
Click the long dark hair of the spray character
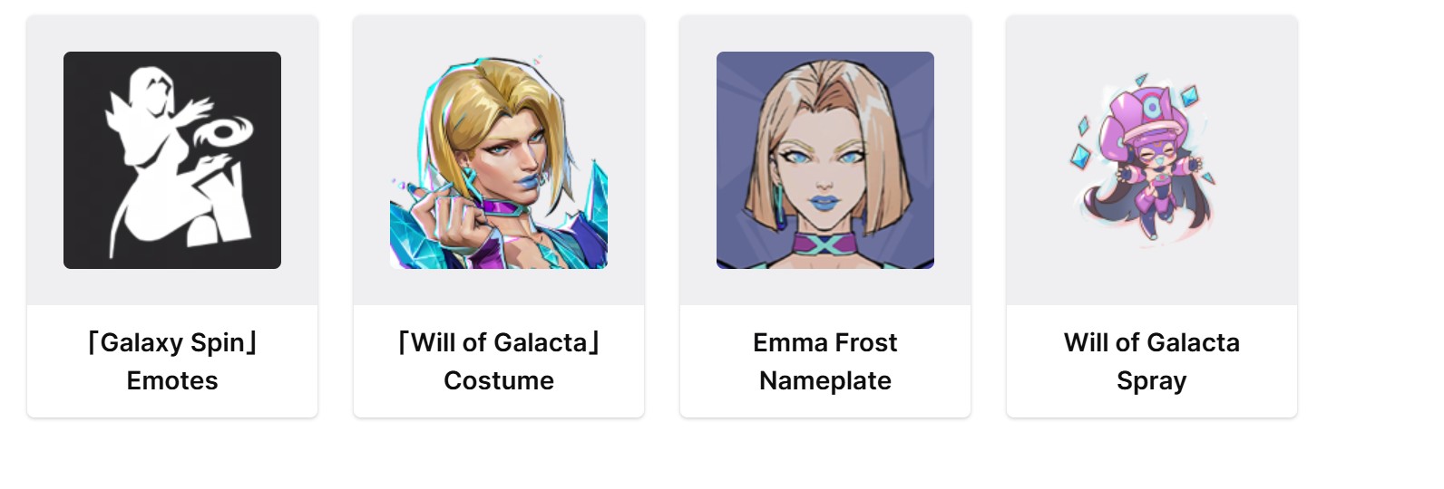(x=1102, y=213)
